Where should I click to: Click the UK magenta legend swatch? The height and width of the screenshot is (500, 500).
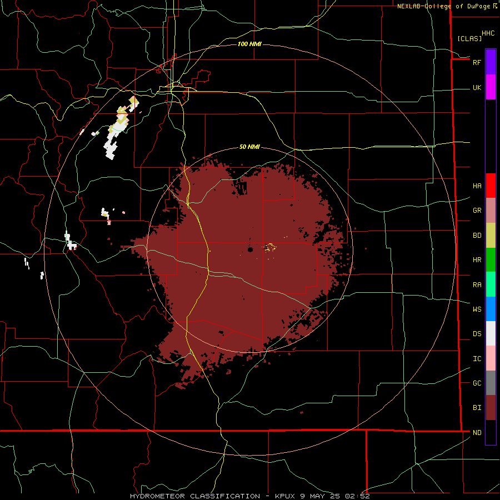point(491,87)
